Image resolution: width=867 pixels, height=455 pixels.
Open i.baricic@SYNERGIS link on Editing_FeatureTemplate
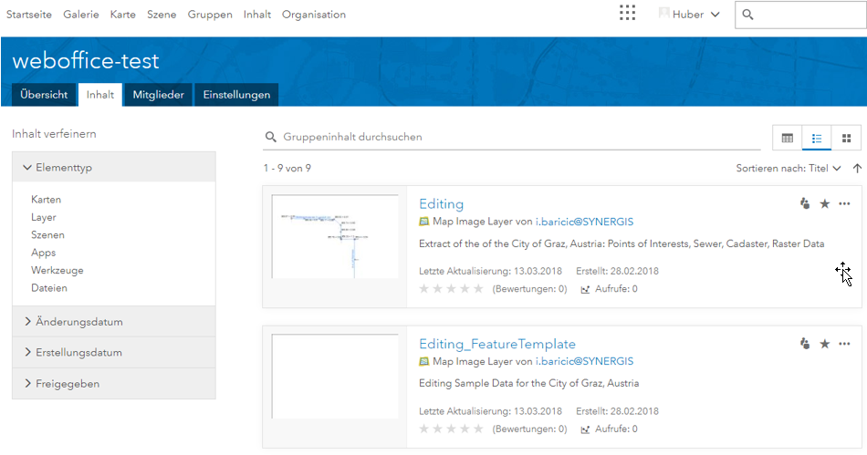tap(584, 362)
